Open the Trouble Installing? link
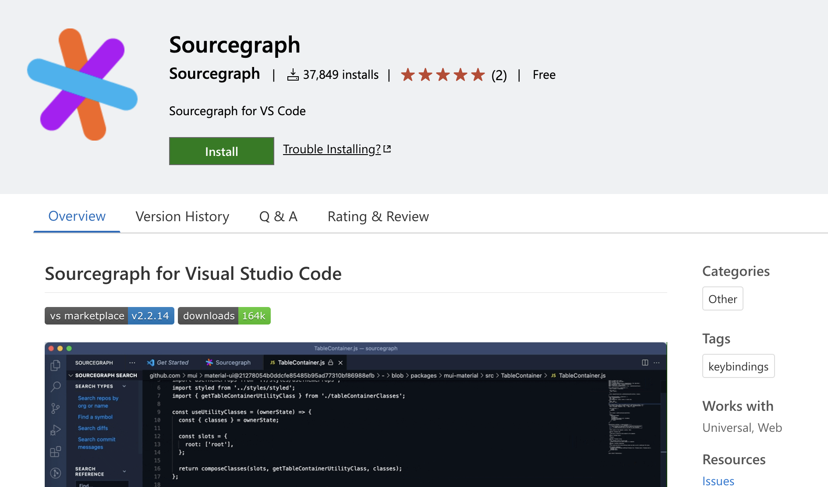 pyautogui.click(x=336, y=149)
